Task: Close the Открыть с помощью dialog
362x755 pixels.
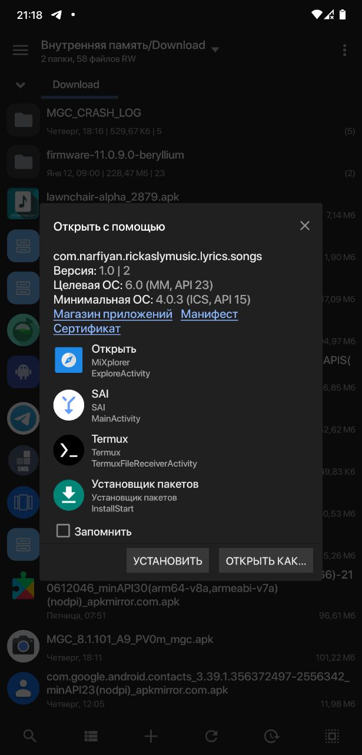Action: (304, 225)
